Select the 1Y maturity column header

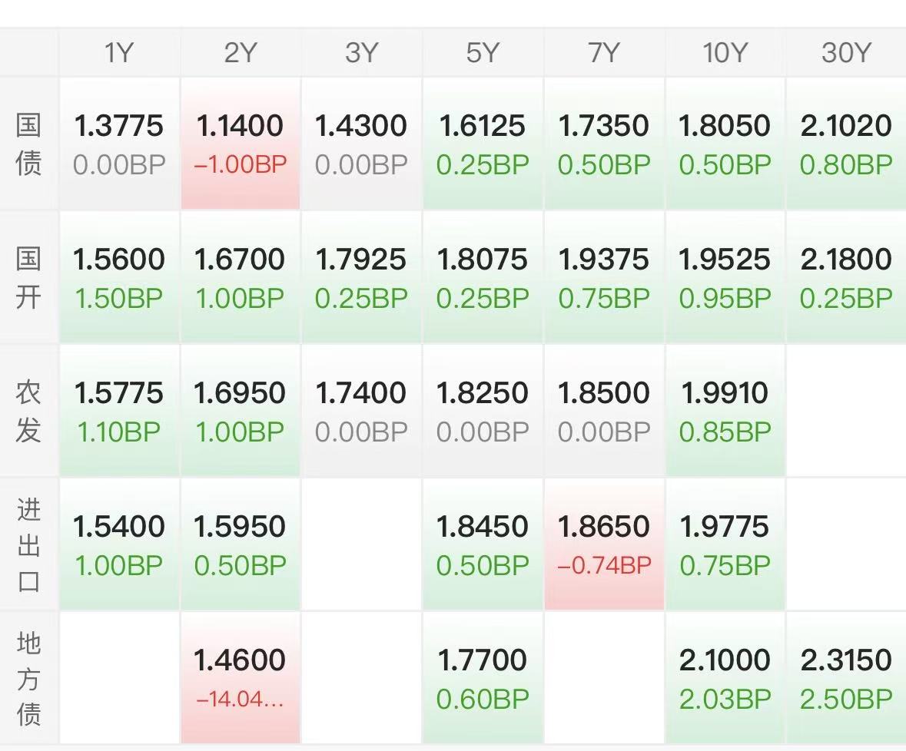[119, 52]
